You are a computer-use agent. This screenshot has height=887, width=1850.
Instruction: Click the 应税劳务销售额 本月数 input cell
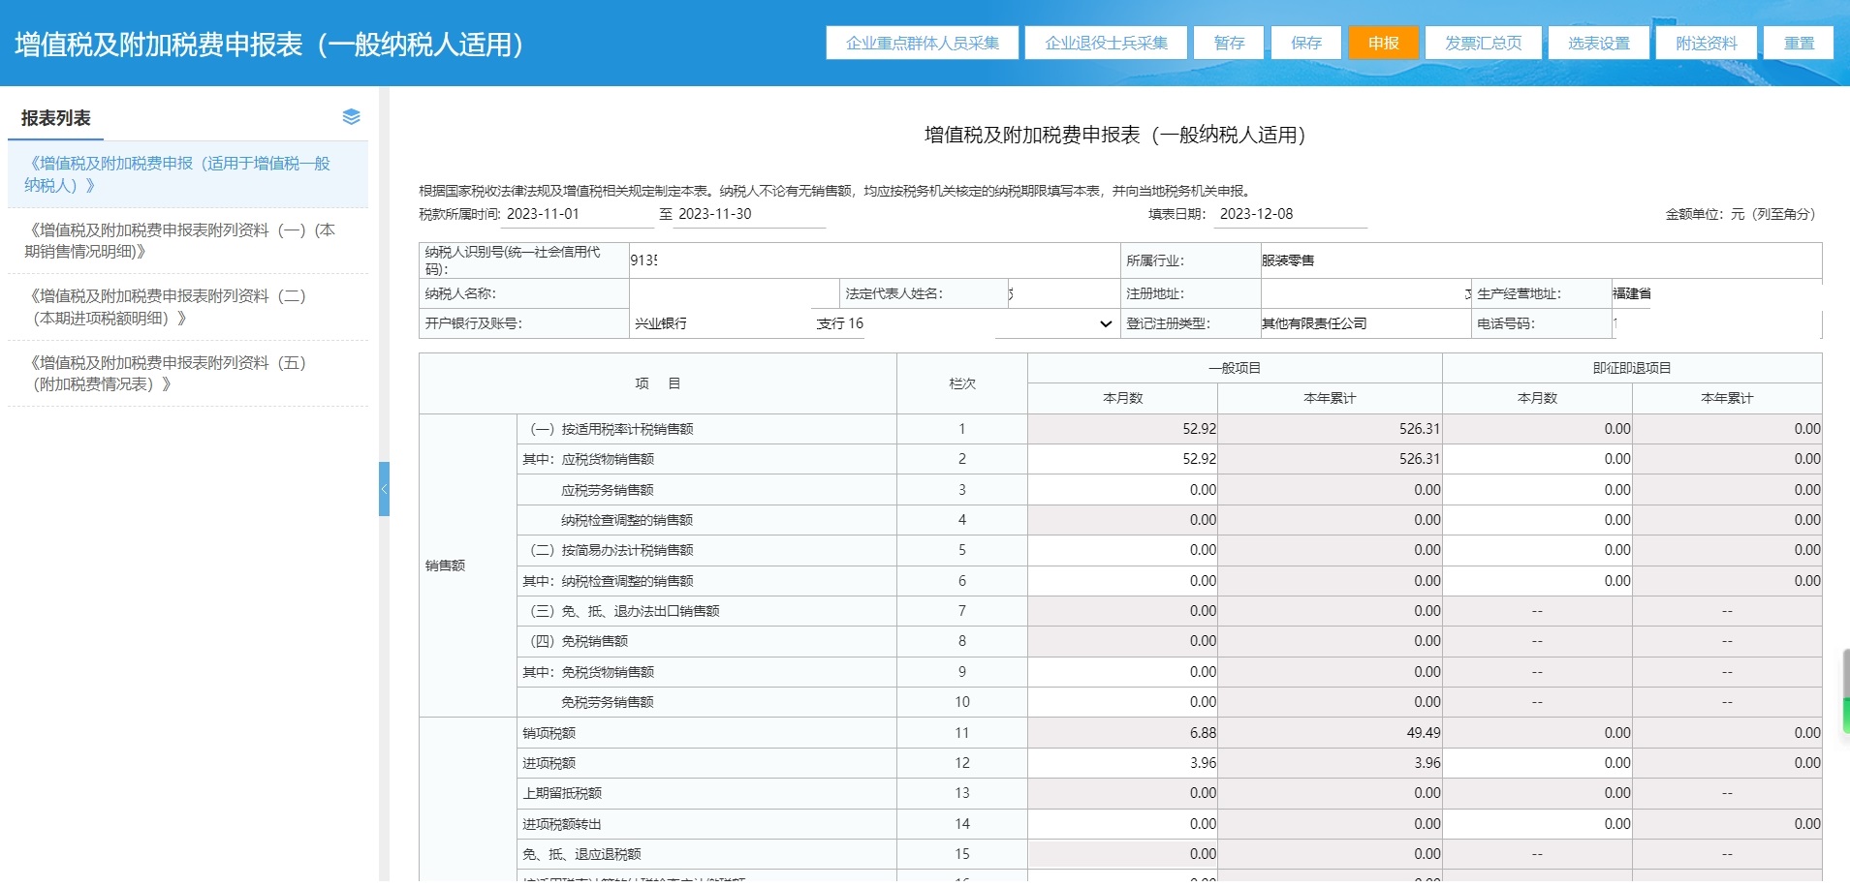[1122, 490]
